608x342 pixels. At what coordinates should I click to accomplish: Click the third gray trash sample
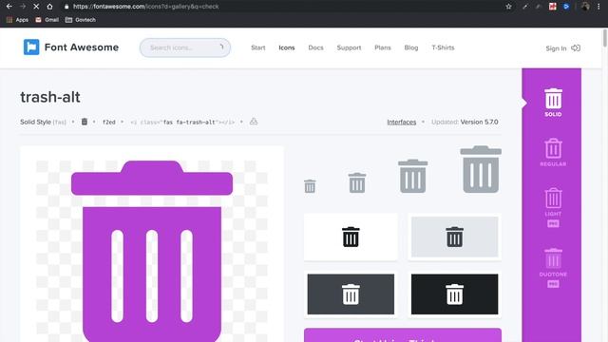point(413,176)
